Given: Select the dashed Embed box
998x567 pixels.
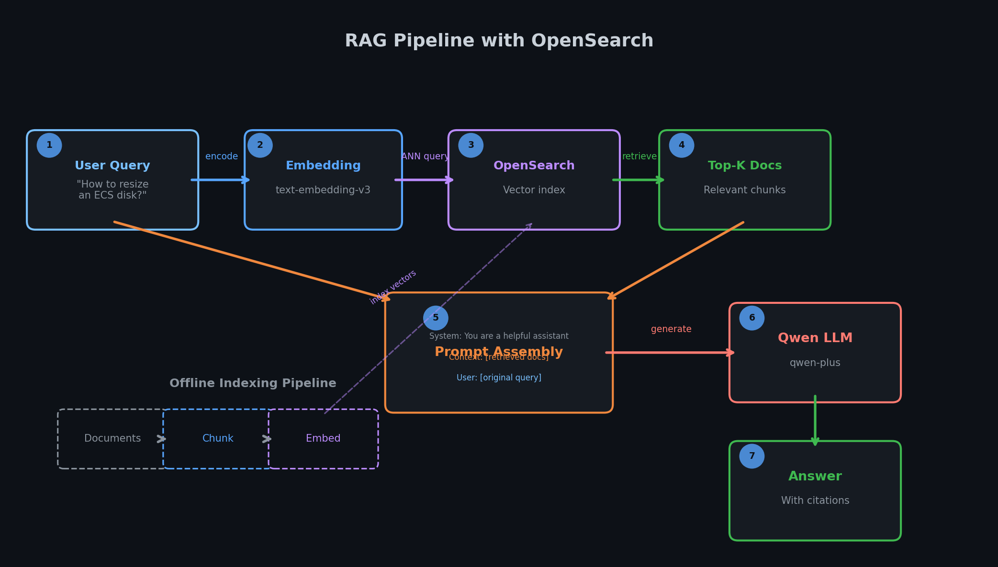Looking at the screenshot, I should (x=323, y=439).
